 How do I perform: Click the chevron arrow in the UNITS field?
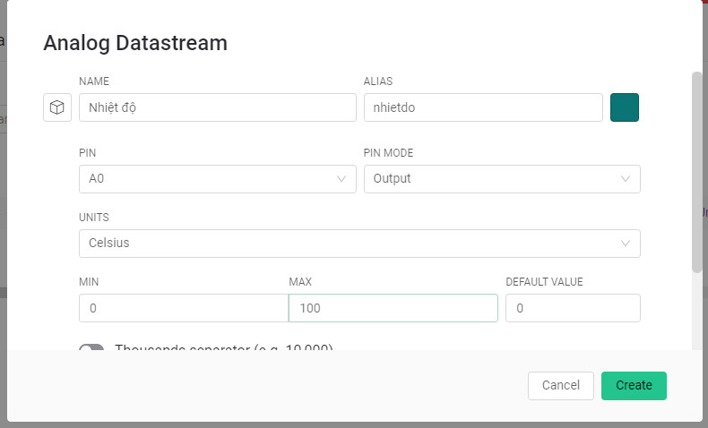click(626, 244)
